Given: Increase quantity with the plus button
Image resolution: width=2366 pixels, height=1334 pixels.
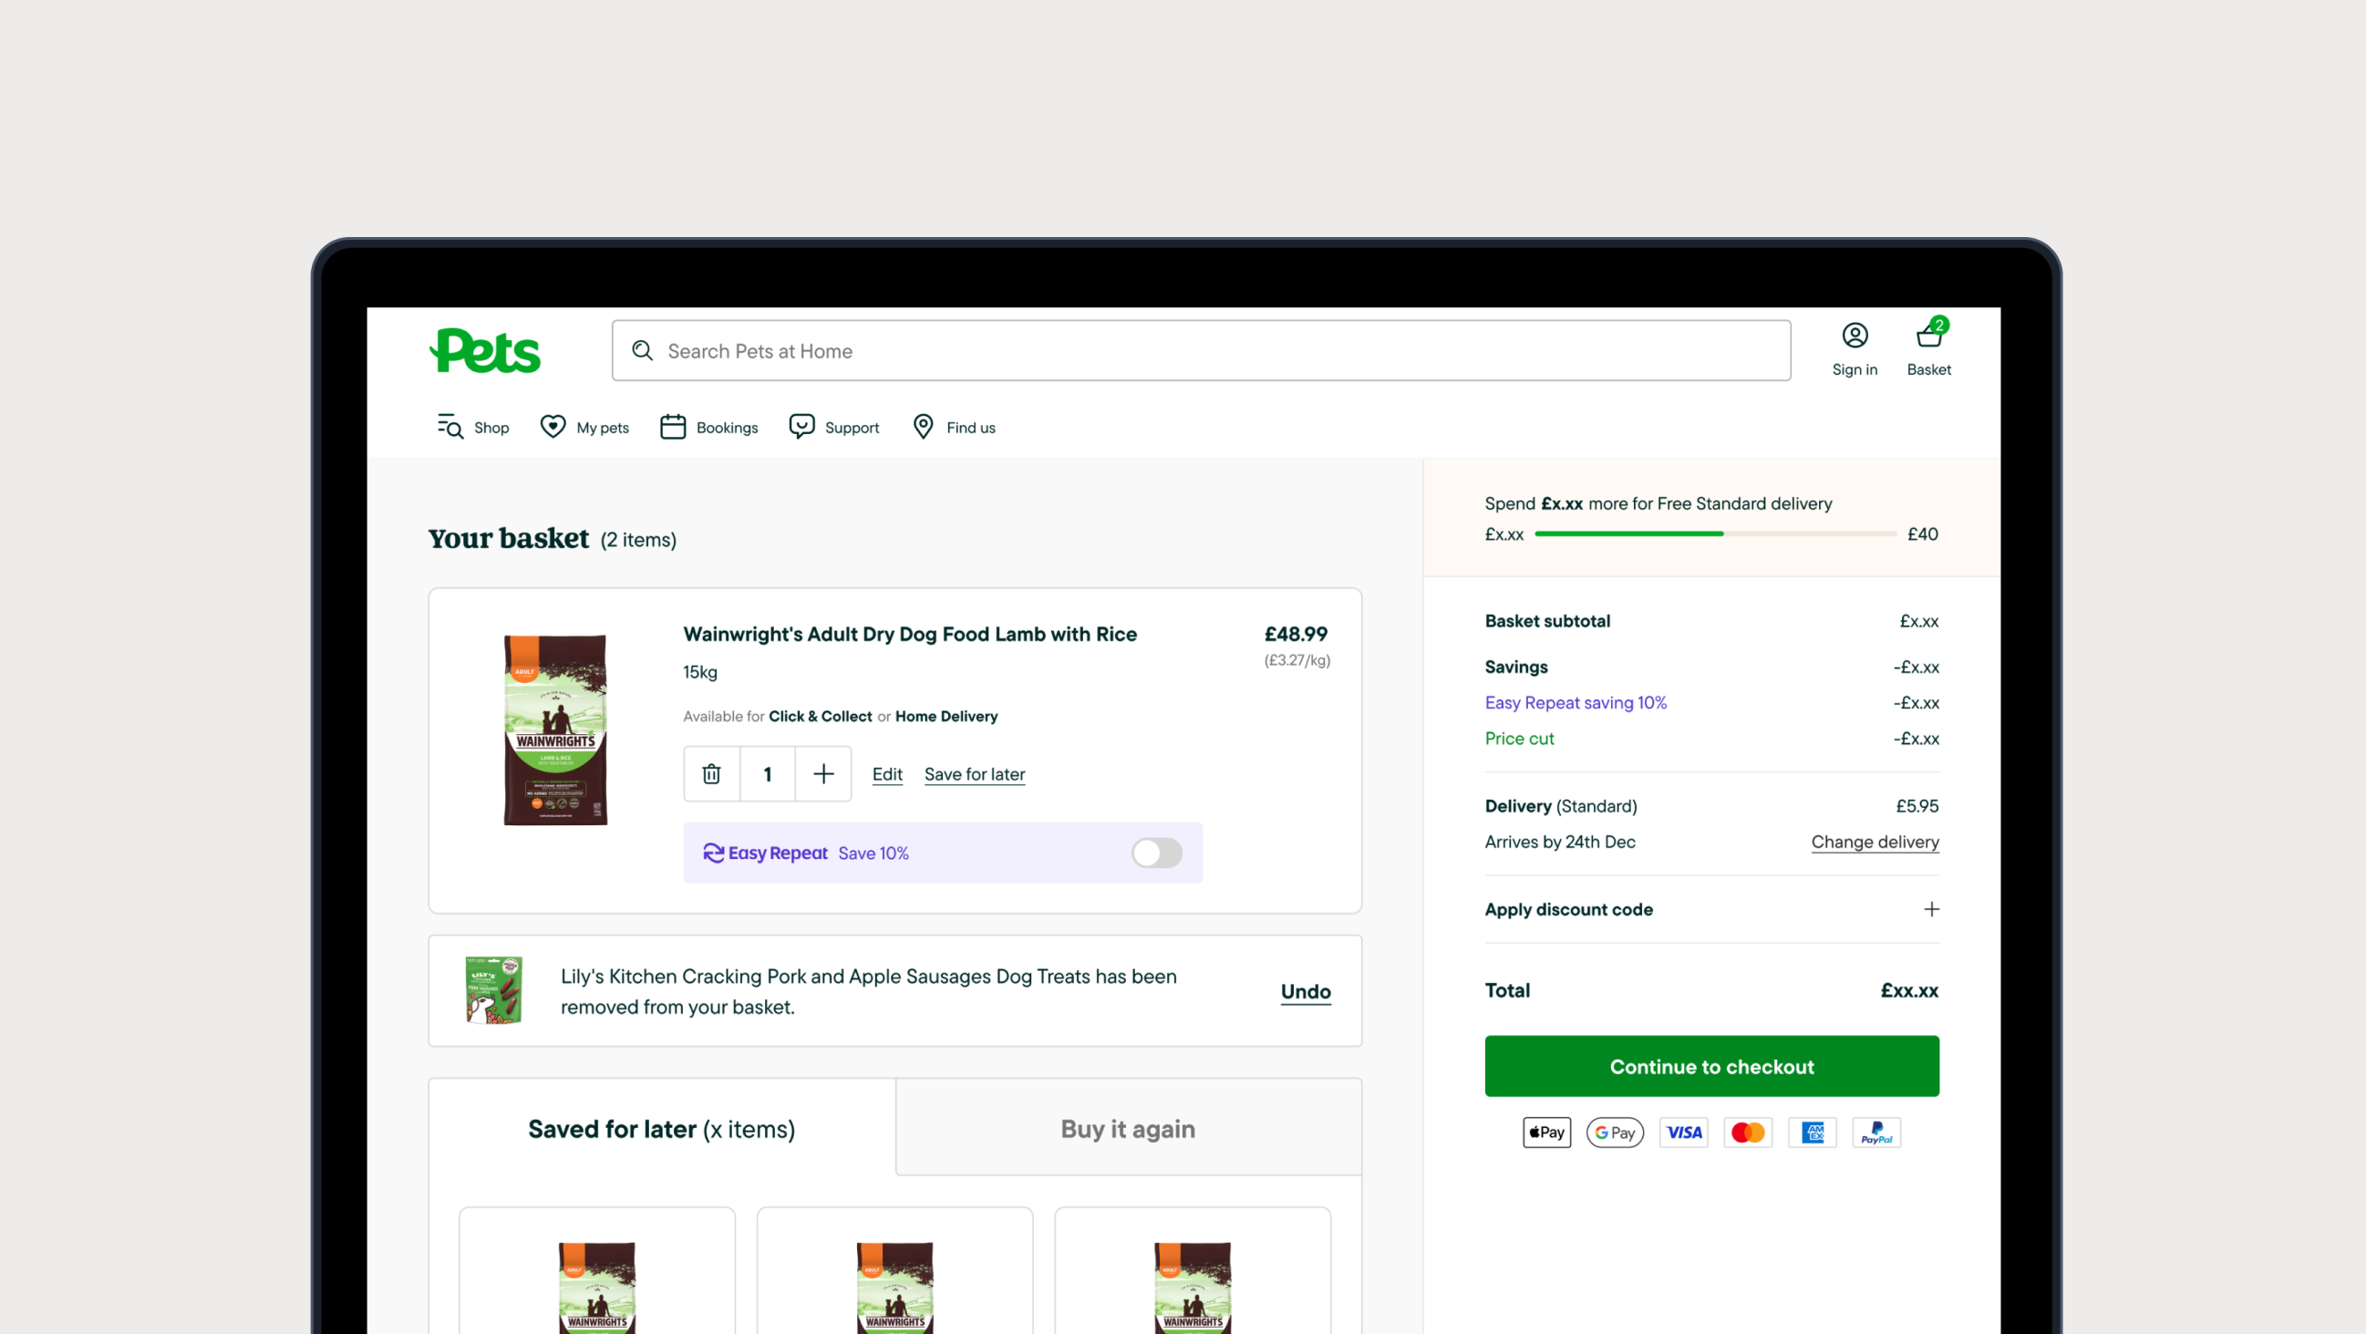Looking at the screenshot, I should pos(823,773).
